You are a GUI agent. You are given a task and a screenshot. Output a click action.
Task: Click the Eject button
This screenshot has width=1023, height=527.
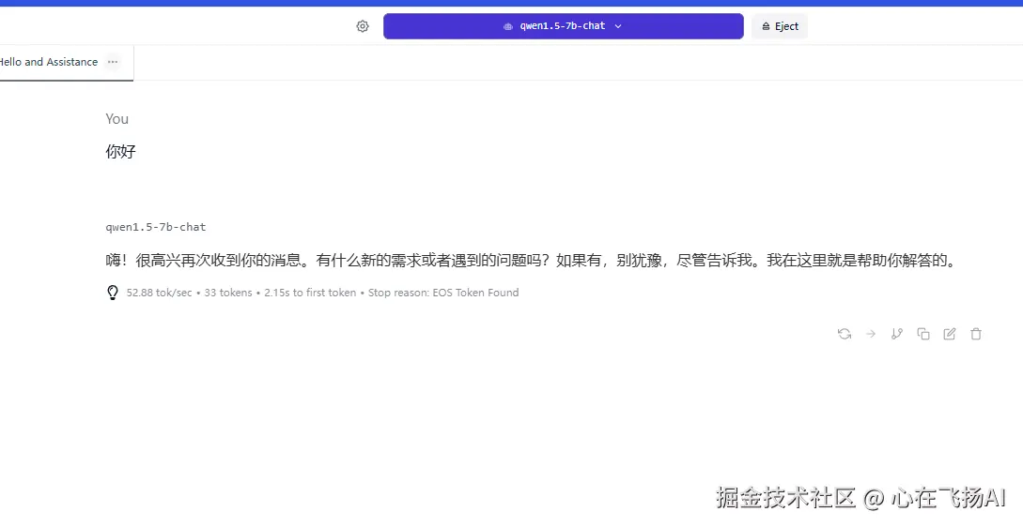pos(780,26)
